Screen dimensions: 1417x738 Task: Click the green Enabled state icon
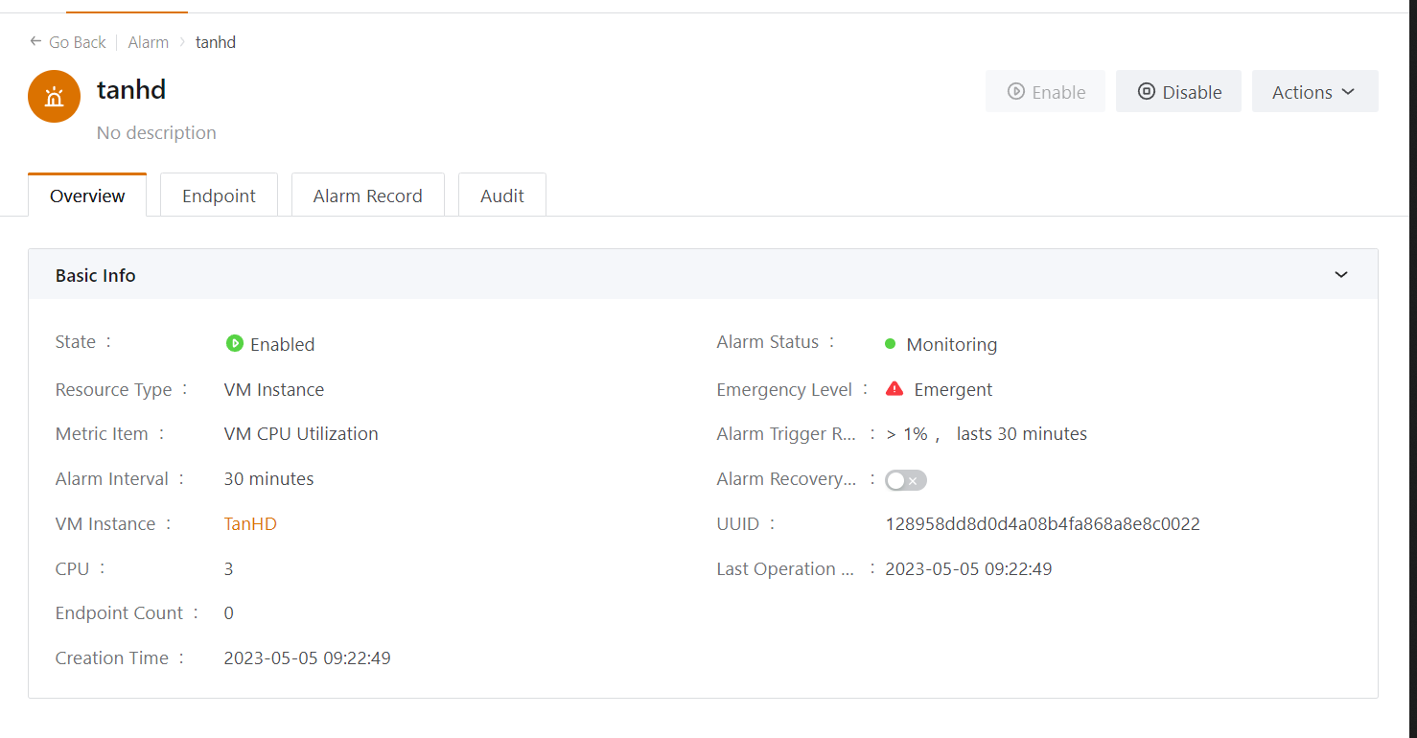(234, 343)
